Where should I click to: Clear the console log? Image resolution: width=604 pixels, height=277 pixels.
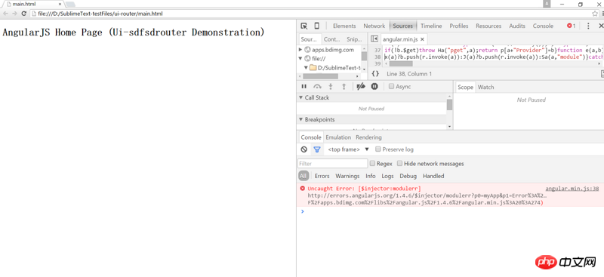304,149
